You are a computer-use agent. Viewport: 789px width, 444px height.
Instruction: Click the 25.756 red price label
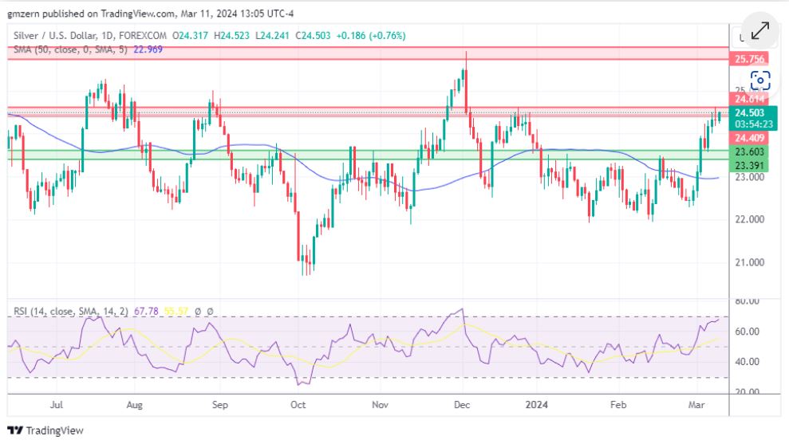(x=749, y=59)
